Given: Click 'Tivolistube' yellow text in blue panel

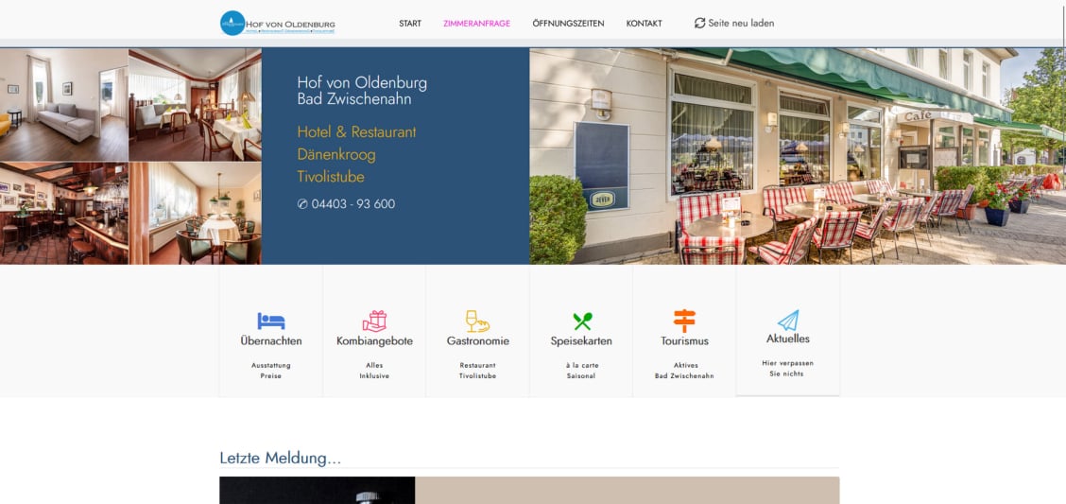Looking at the screenshot, I should [x=331, y=177].
